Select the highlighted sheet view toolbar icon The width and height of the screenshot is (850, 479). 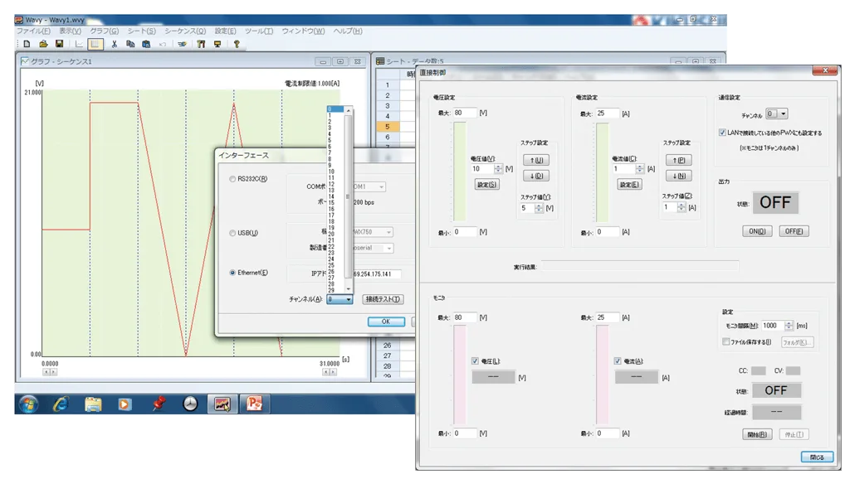(x=96, y=44)
